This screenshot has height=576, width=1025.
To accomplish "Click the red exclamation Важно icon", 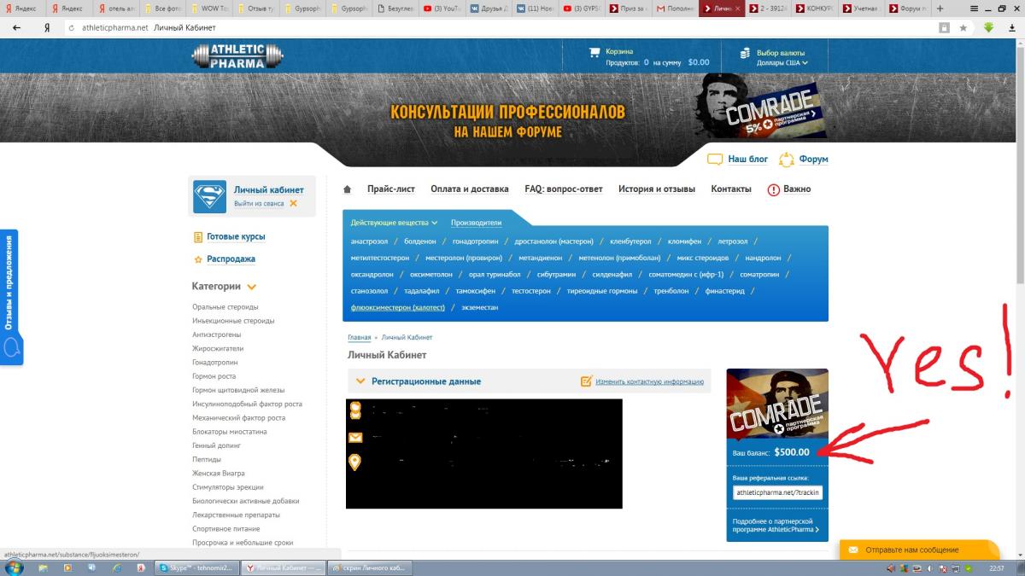I will pyautogui.click(x=774, y=189).
